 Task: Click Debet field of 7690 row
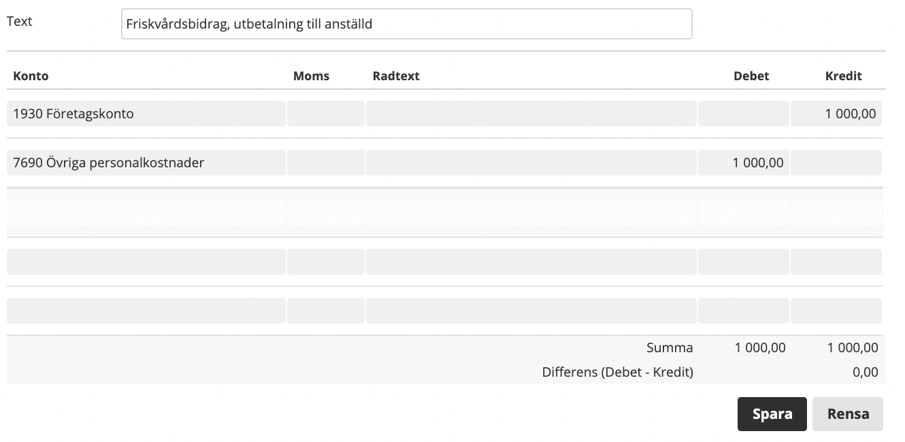coord(743,163)
